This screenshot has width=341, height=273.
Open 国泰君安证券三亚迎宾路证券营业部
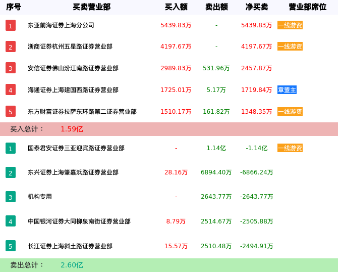pos(76,148)
